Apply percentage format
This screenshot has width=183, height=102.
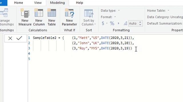tap(112, 24)
